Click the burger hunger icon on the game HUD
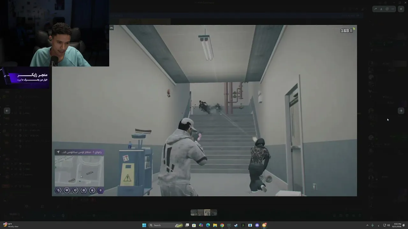Screen dimensions: 408x229 pos(84,190)
